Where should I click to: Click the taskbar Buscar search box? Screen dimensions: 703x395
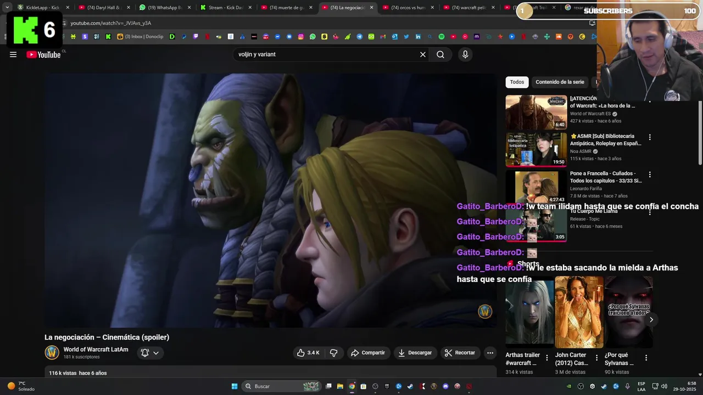281,386
